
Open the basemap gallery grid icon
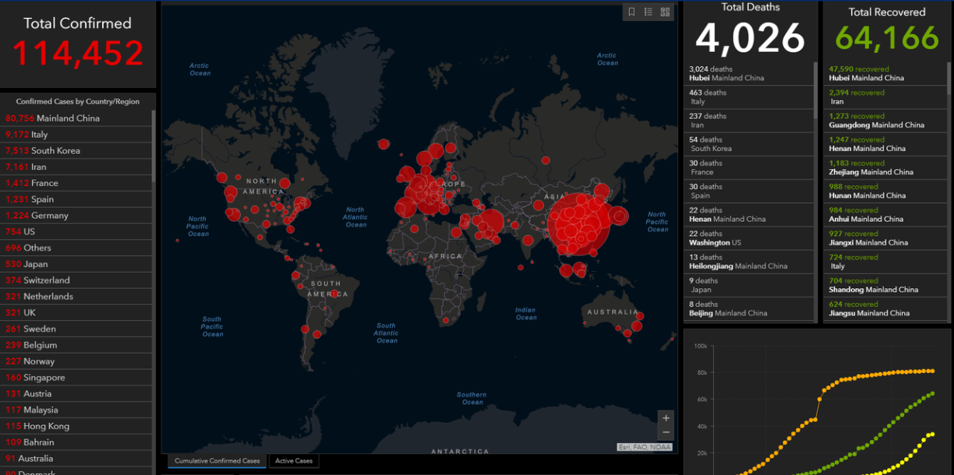click(x=665, y=12)
